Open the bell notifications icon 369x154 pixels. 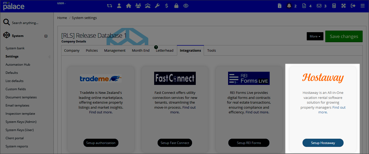289,6
